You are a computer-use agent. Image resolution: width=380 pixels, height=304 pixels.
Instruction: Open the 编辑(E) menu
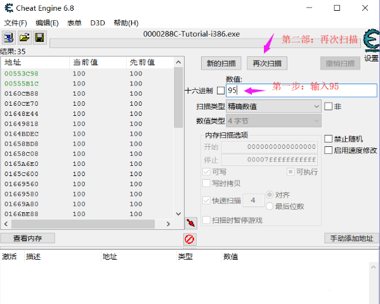point(47,23)
